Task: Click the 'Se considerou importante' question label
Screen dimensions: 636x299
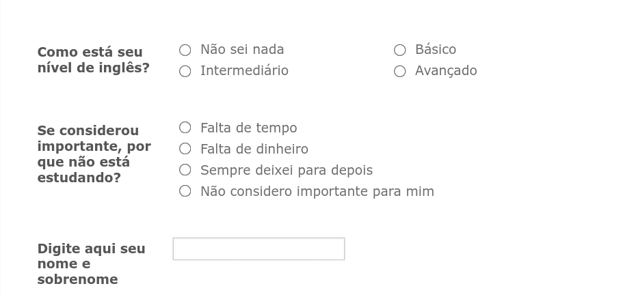Action: (94, 154)
